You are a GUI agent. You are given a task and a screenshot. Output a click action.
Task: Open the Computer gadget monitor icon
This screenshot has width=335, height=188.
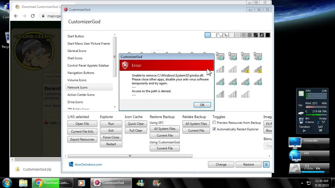pos(295,143)
